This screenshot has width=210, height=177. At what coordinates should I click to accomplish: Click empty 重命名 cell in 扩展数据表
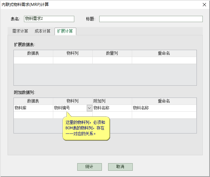[x=164, y=60]
